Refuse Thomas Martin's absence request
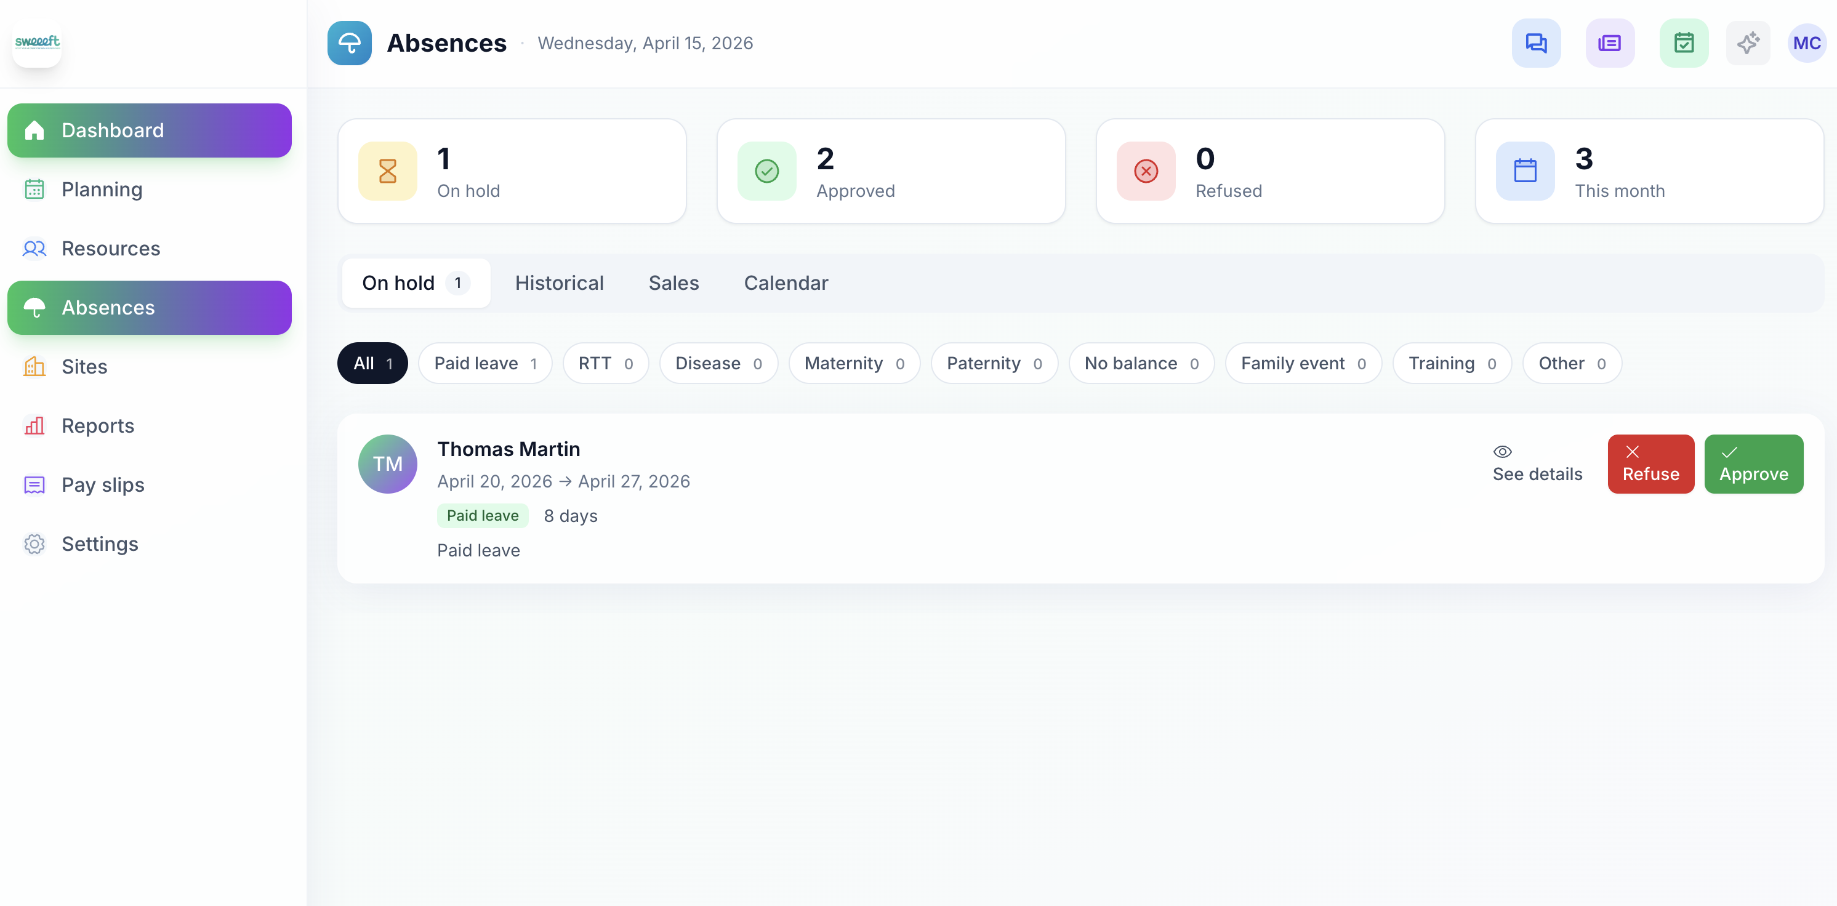Viewport: 1837px width, 906px height. pyautogui.click(x=1651, y=463)
